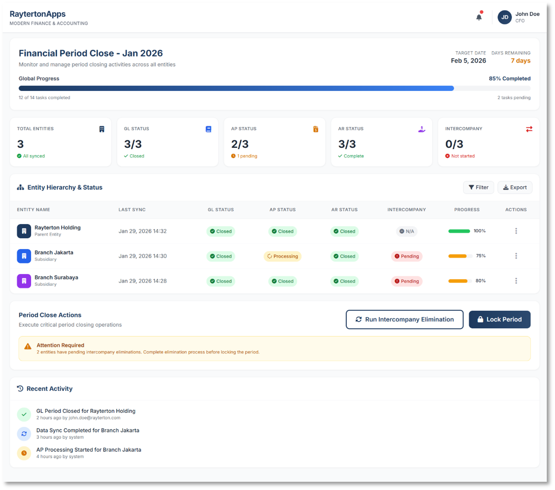Lock the financial period

(x=499, y=319)
